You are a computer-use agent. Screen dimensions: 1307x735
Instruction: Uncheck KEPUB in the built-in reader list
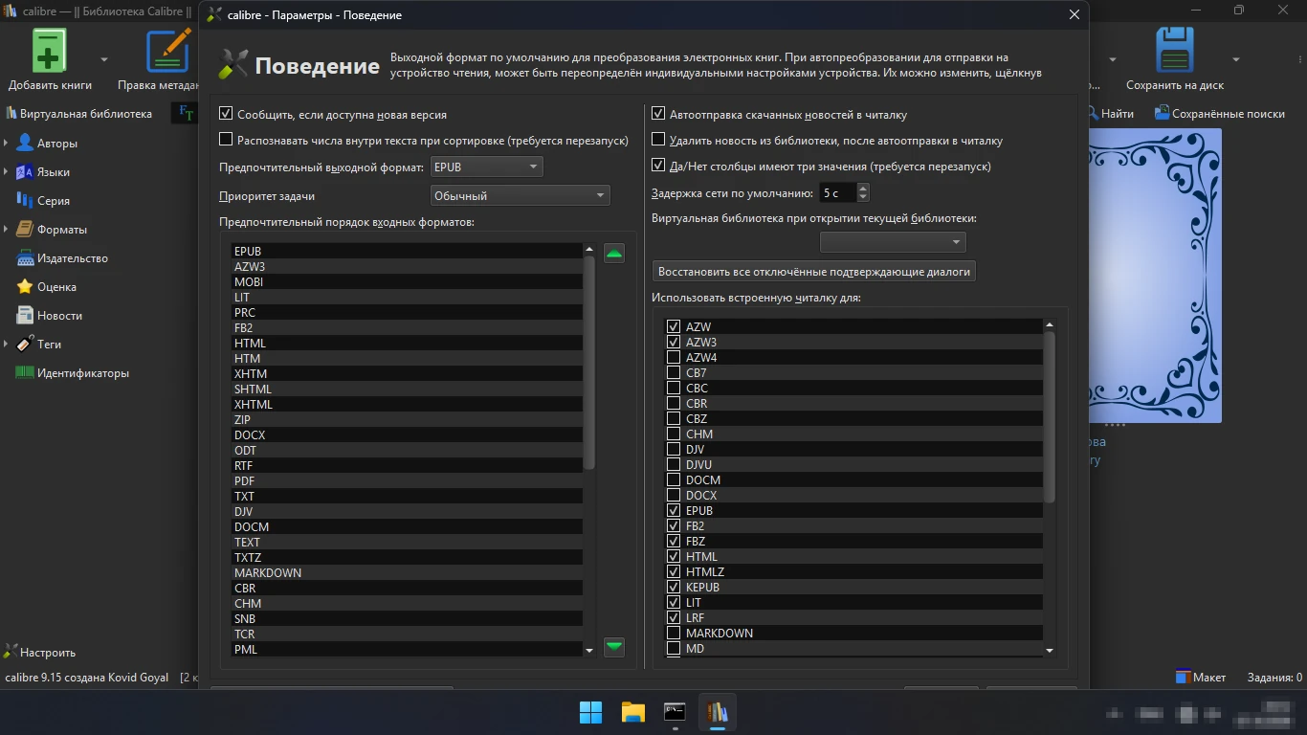[674, 588]
